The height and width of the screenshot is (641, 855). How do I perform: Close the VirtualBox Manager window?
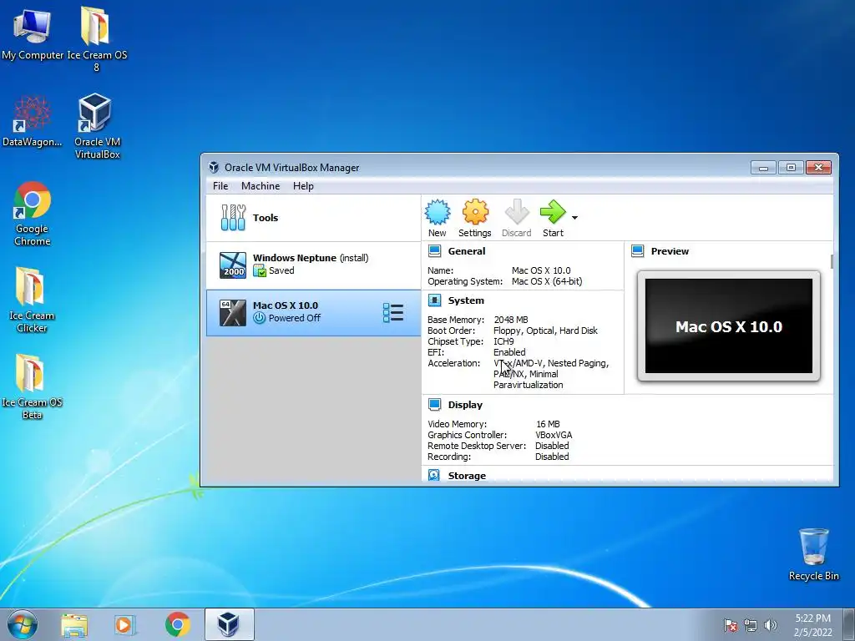coord(818,168)
